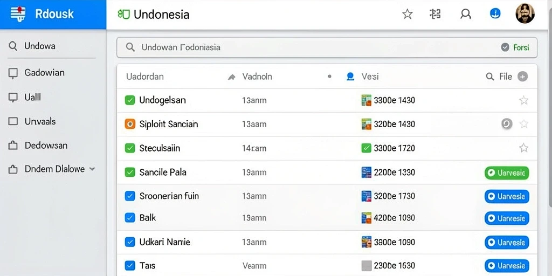This screenshot has width=552, height=276.
Task: Sort by Vesi column header
Action: [370, 77]
